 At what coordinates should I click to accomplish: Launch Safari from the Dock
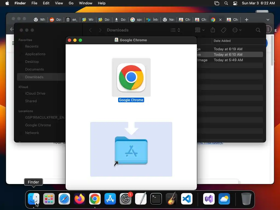tap(64, 199)
